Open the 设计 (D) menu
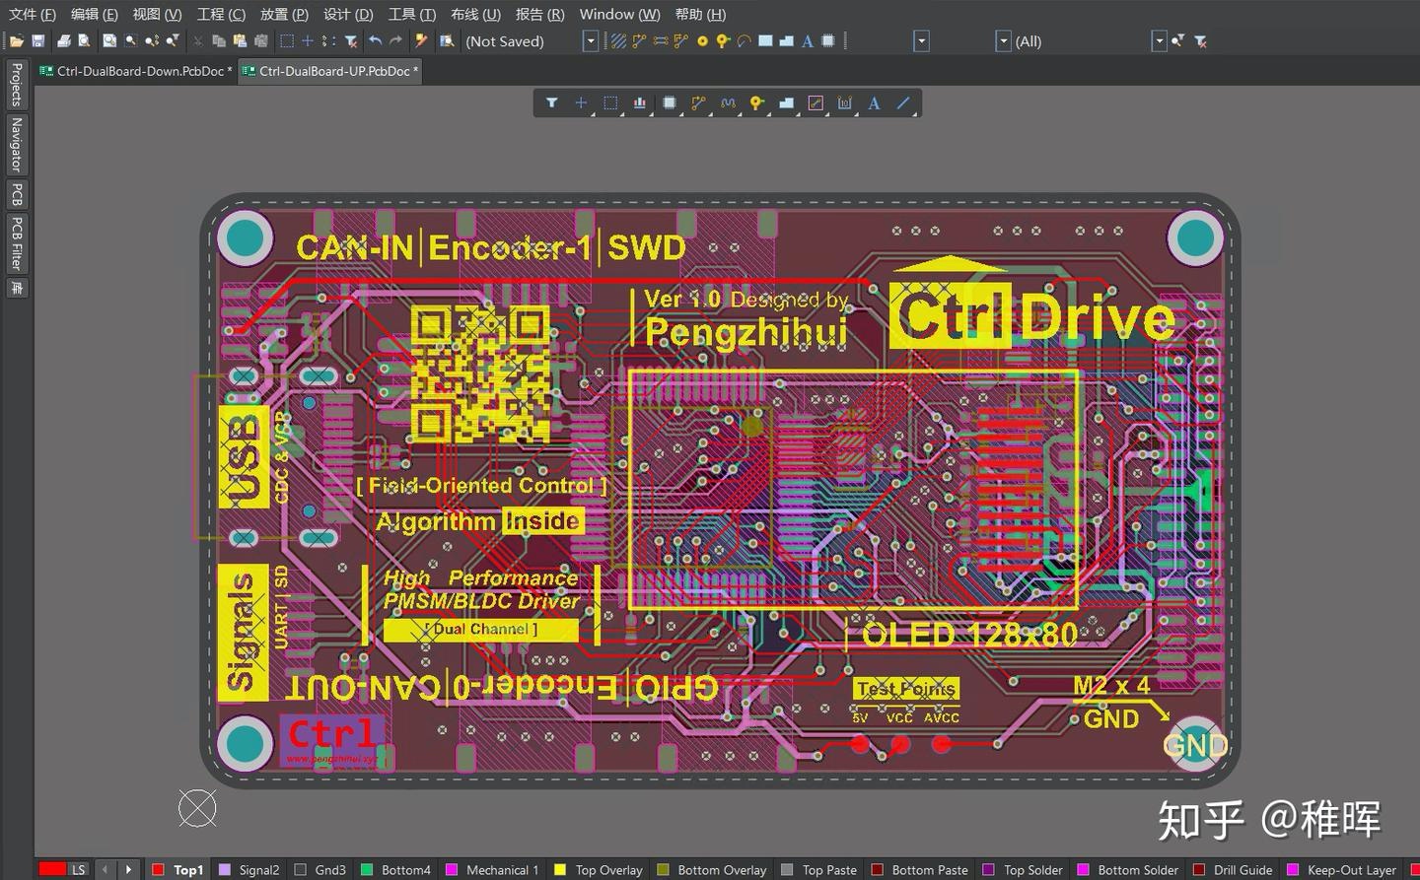Screen dimensions: 1420x880 tap(348, 14)
